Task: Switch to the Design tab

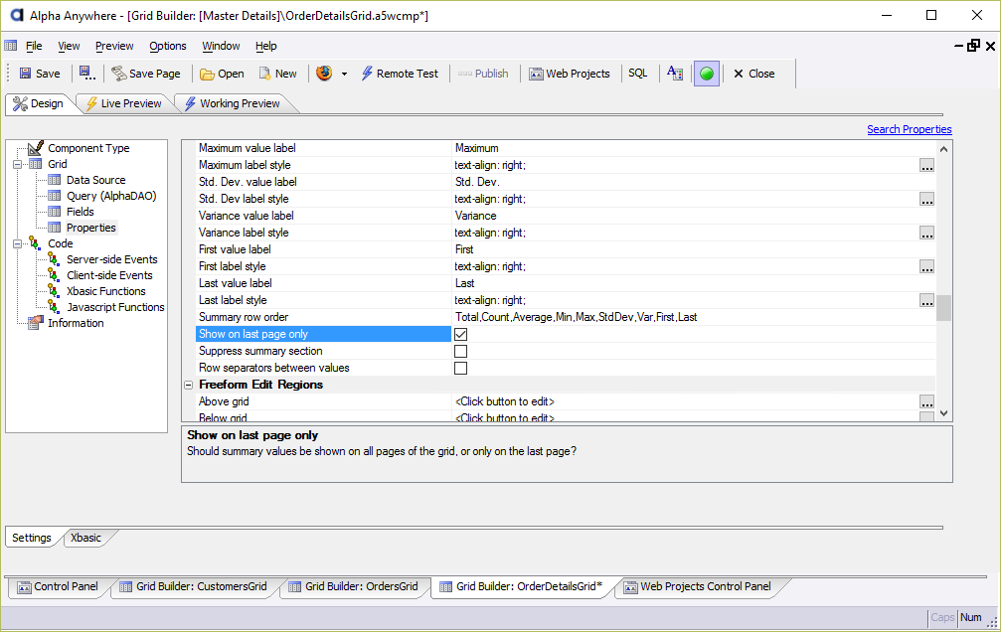Action: [x=39, y=103]
